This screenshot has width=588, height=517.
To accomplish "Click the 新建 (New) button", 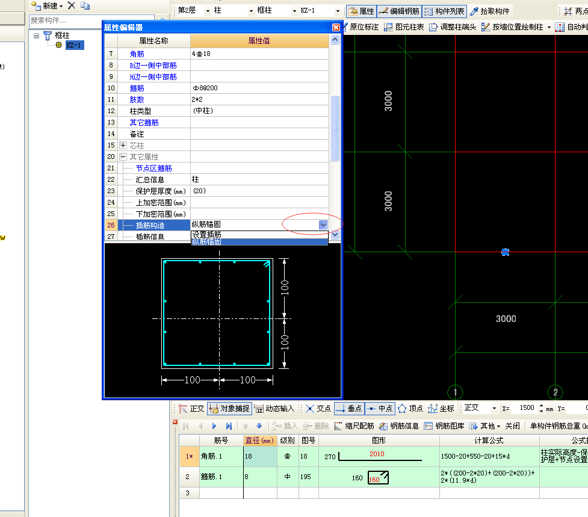I will (47, 5).
